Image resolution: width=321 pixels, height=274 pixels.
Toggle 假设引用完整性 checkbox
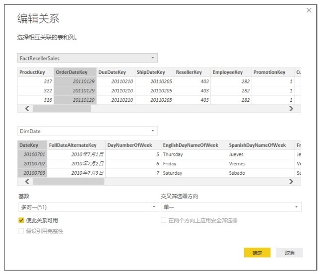point(21,231)
